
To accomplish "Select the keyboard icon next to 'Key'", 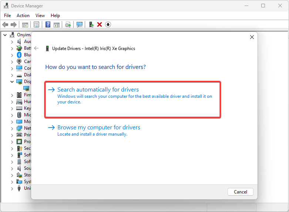I will tap(19, 108).
